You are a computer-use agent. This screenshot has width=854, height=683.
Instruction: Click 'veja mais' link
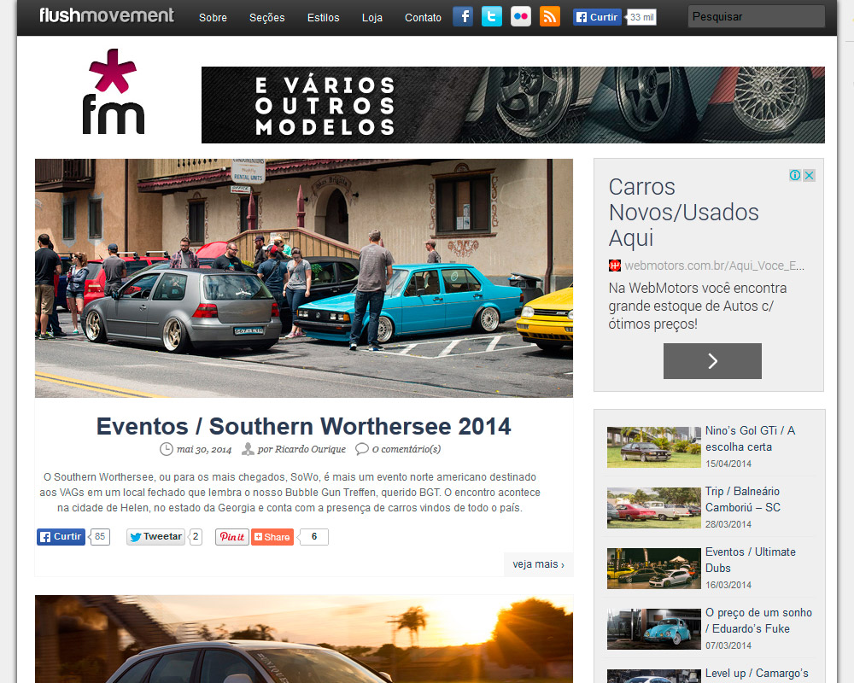point(538,564)
